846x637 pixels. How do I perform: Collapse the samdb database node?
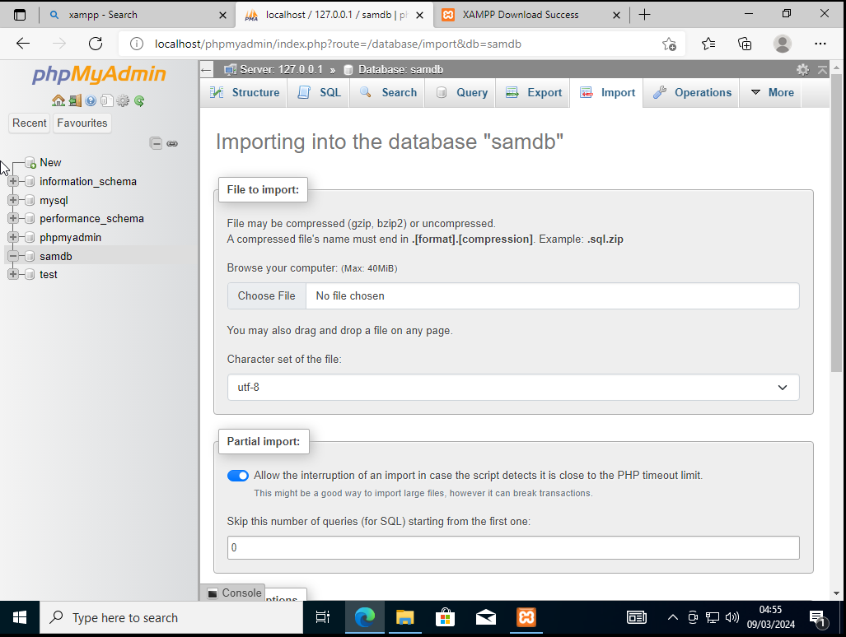coord(13,256)
